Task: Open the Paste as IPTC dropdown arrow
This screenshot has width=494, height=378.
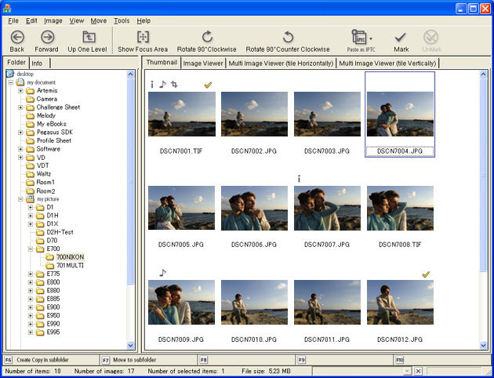Action: [x=371, y=37]
